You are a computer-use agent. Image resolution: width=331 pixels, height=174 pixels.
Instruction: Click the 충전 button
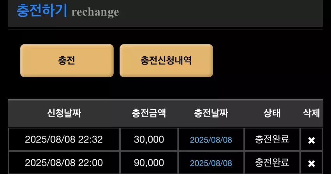(67, 61)
